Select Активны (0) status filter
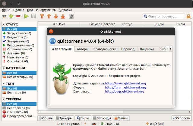Screen dimensions: 193x126 [x=19, y=53]
